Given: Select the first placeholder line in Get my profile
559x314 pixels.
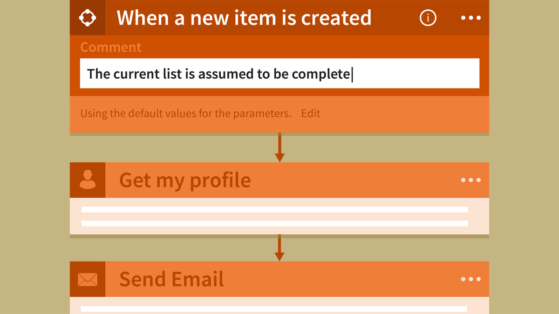Looking at the screenshot, I should 275,209.
